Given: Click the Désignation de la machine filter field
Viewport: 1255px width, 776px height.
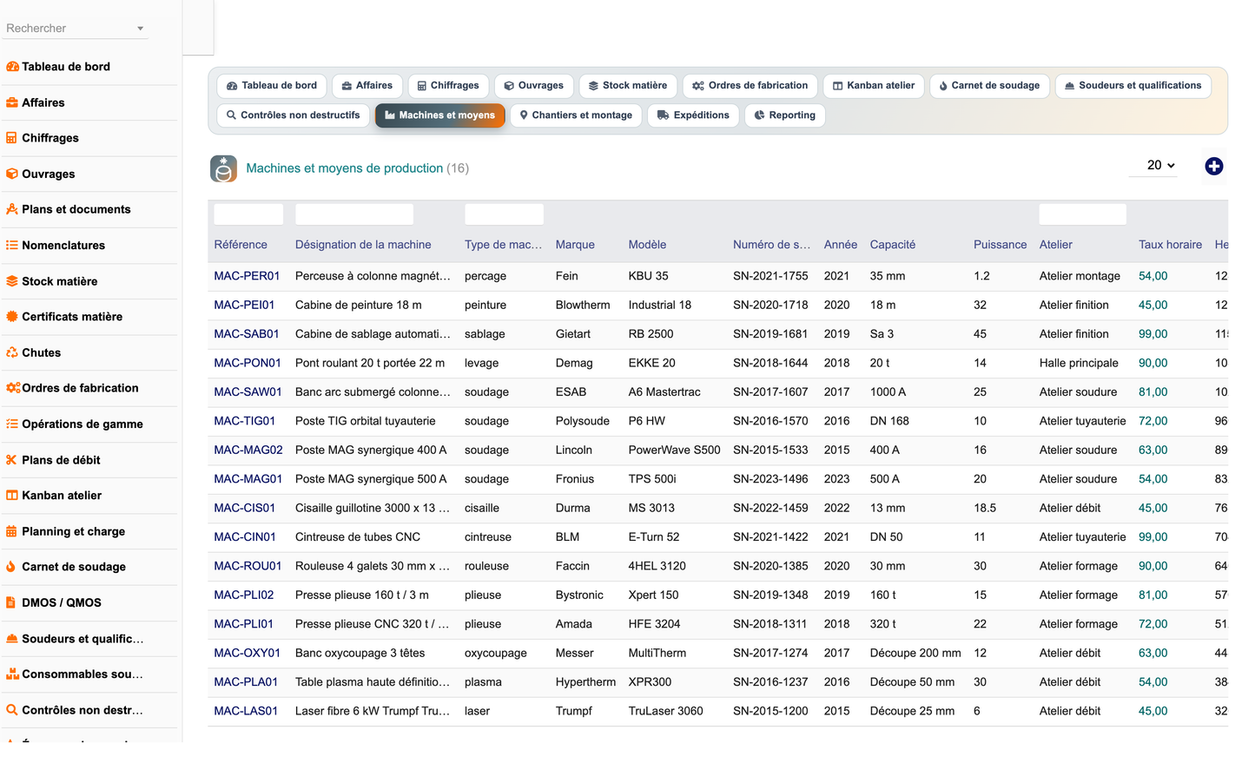Looking at the screenshot, I should pyautogui.click(x=354, y=214).
